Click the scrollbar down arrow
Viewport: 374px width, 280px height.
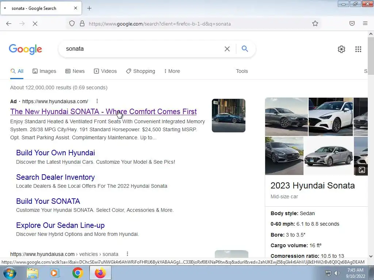click(x=371, y=256)
